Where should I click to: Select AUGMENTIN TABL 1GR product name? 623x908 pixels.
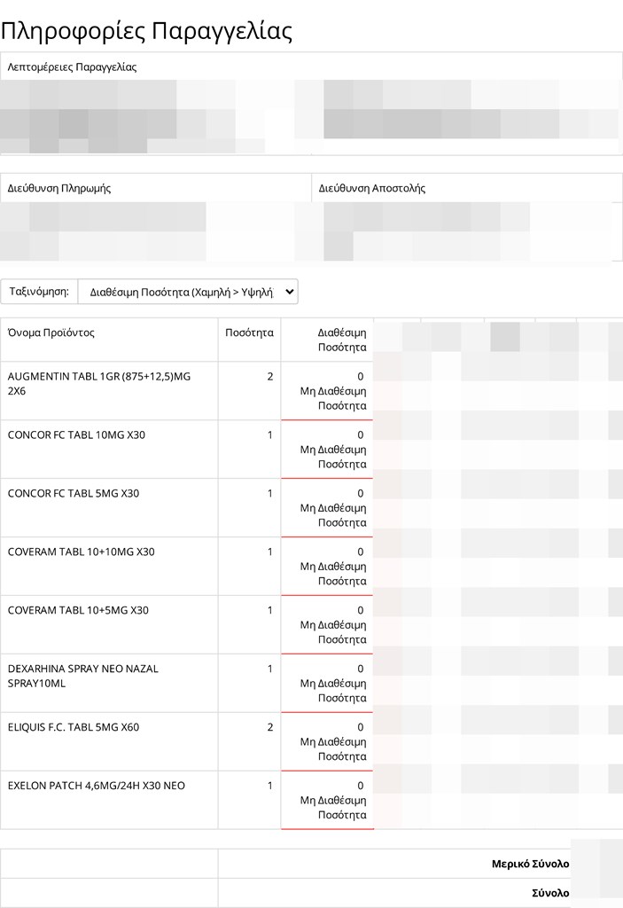click(98, 383)
